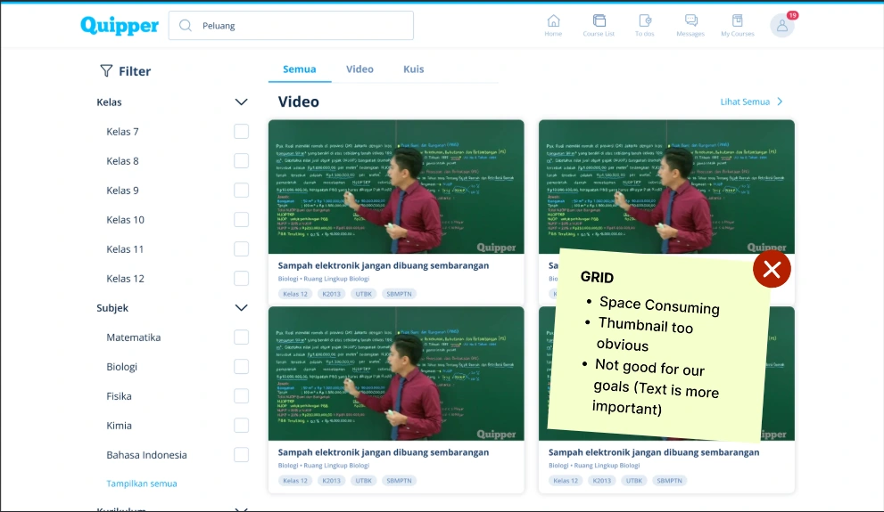The image size is (884, 512).
Task: Click the Filter funnel icon
Action: [106, 70]
